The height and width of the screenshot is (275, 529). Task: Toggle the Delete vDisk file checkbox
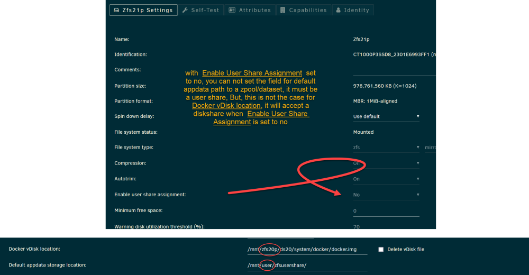381,250
